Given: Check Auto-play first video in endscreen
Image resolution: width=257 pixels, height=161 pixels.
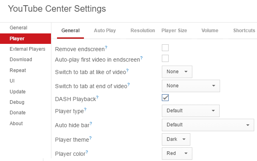Looking at the screenshot, I should (x=165, y=58).
